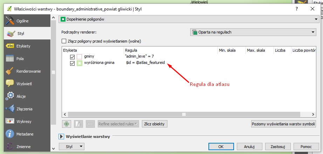This screenshot has height=154, width=323.
Task: Open the Oparta na regułach sub-renderer dropdown
Action: point(253,32)
